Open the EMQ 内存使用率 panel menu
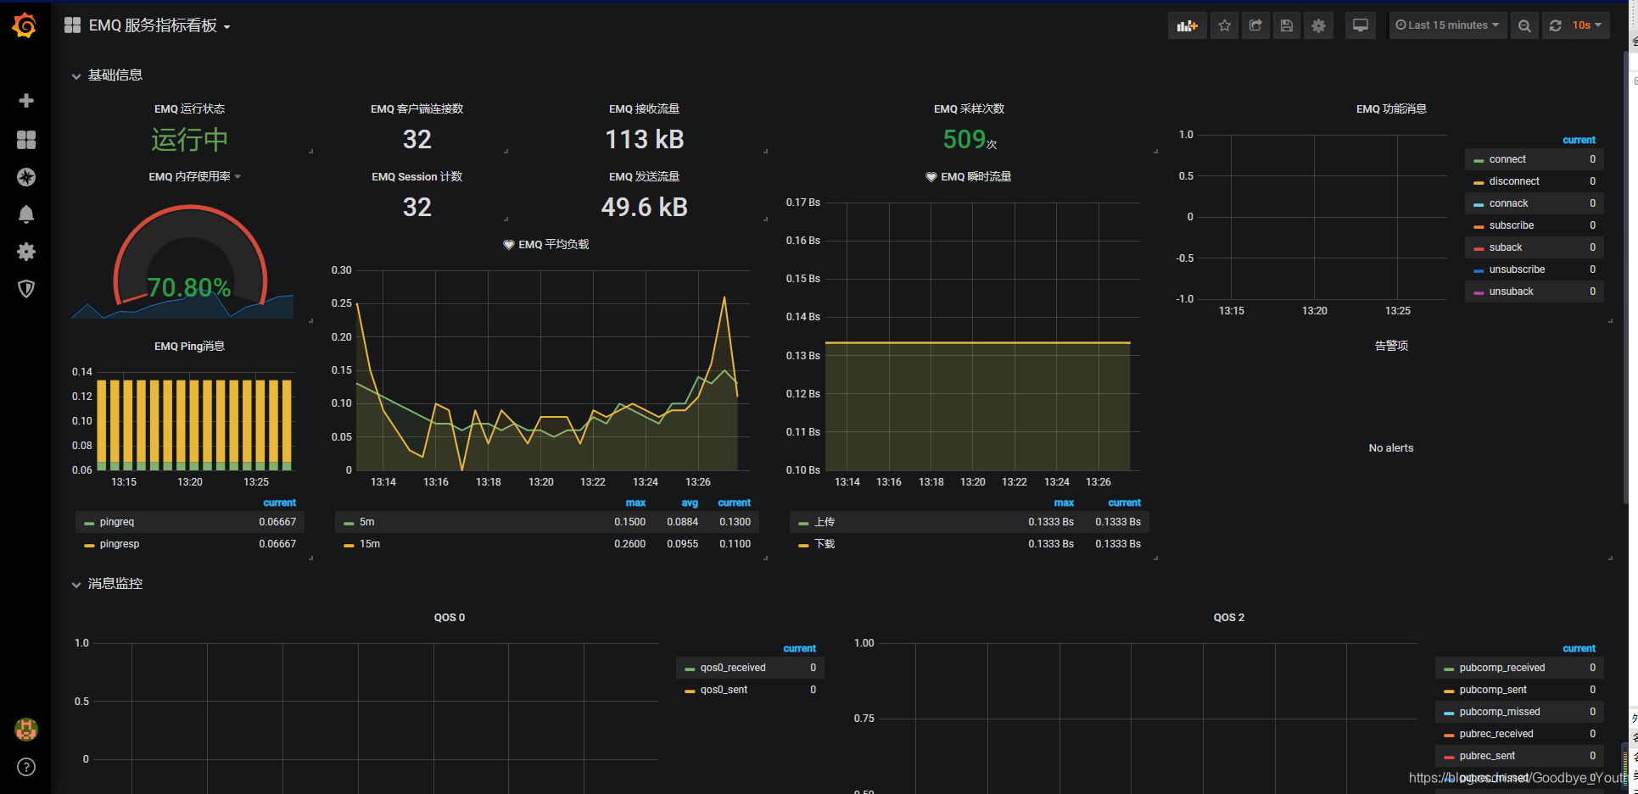 (194, 176)
